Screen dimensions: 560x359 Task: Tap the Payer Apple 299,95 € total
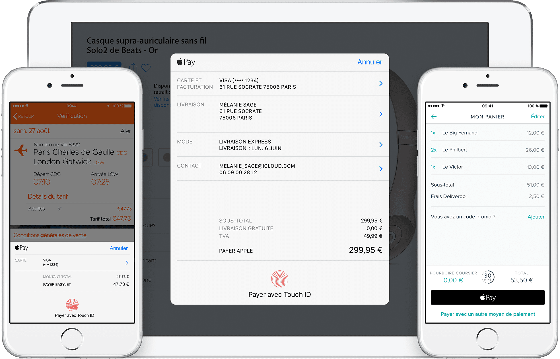(x=300, y=250)
